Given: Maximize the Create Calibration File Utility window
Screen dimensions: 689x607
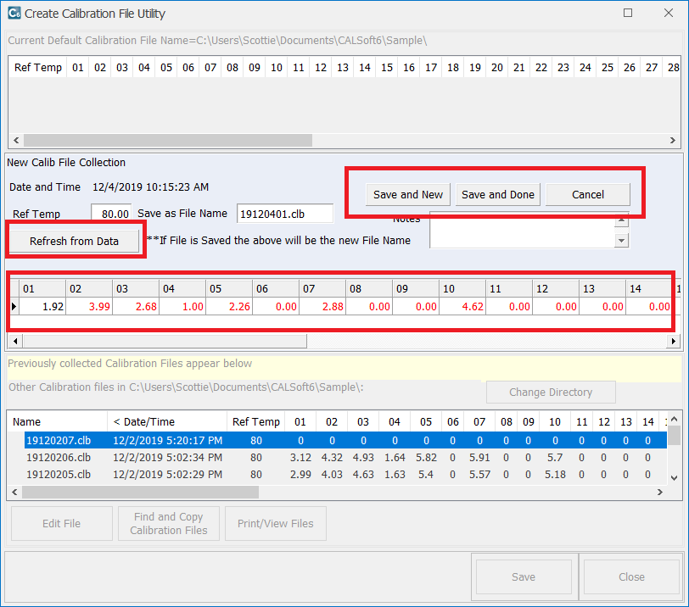Looking at the screenshot, I should click(x=628, y=13).
